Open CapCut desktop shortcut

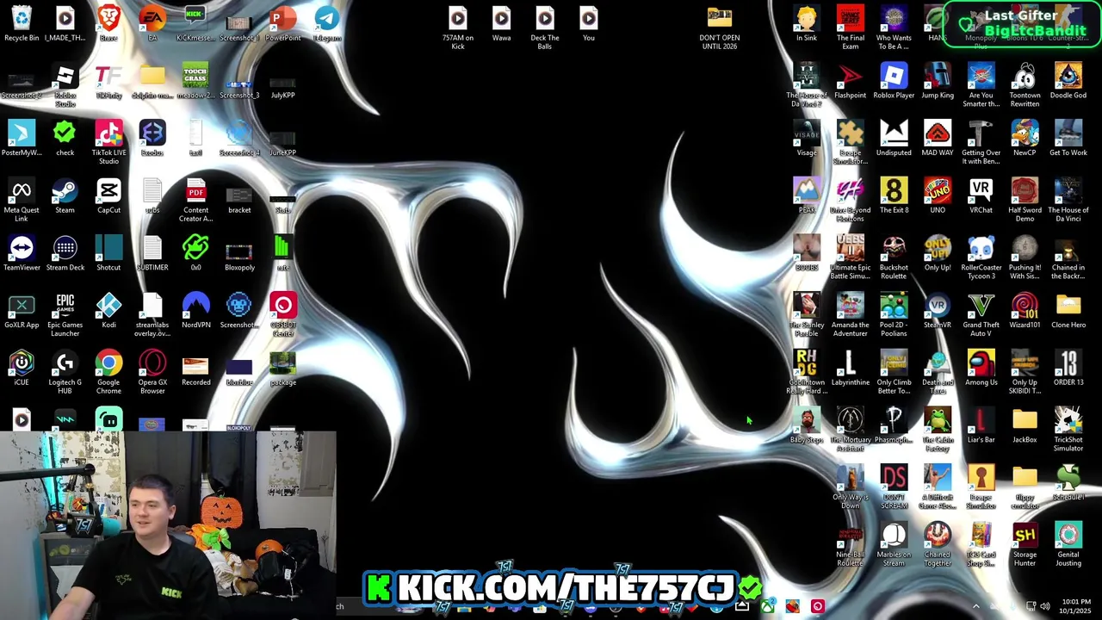coord(108,196)
